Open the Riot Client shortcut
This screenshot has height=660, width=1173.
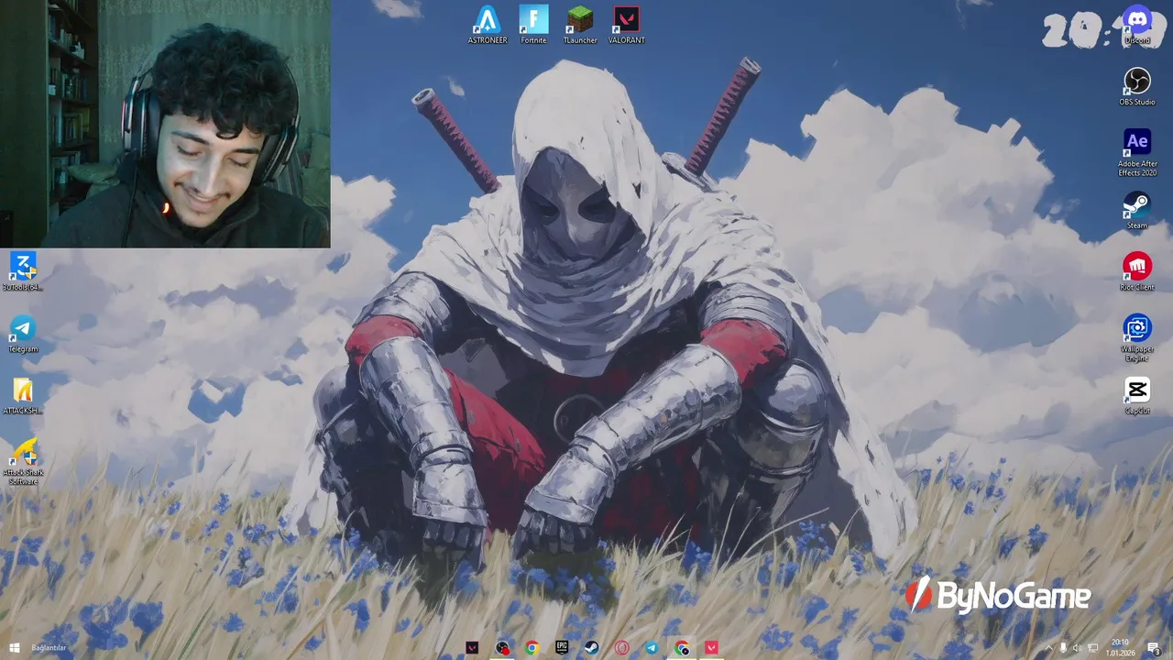coord(1137,271)
